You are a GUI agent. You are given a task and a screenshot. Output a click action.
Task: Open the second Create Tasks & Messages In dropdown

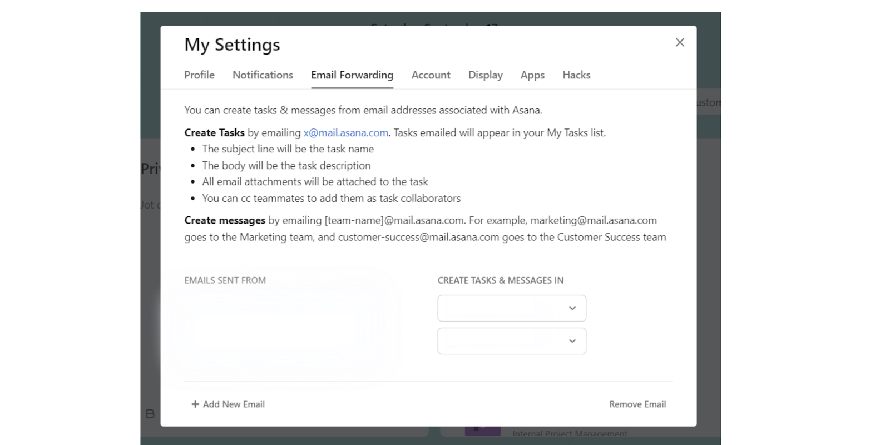(x=512, y=341)
